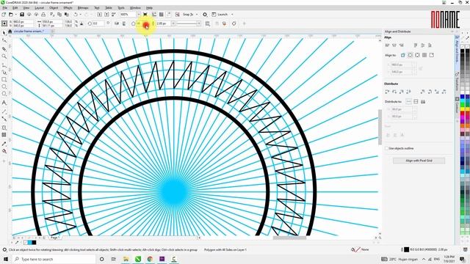Open the Layout menu
Image resolution: width=470 pixels, height=264 pixels.
[39, 8]
